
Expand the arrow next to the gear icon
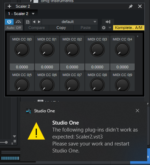tap(110, 28)
